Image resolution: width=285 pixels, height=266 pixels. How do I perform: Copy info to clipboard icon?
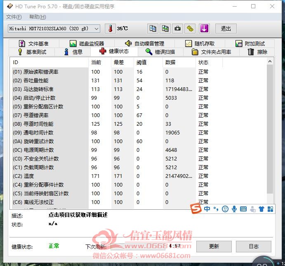coord(153,29)
